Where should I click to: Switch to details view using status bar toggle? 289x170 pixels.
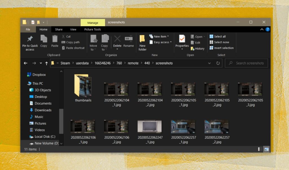click(x=259, y=149)
